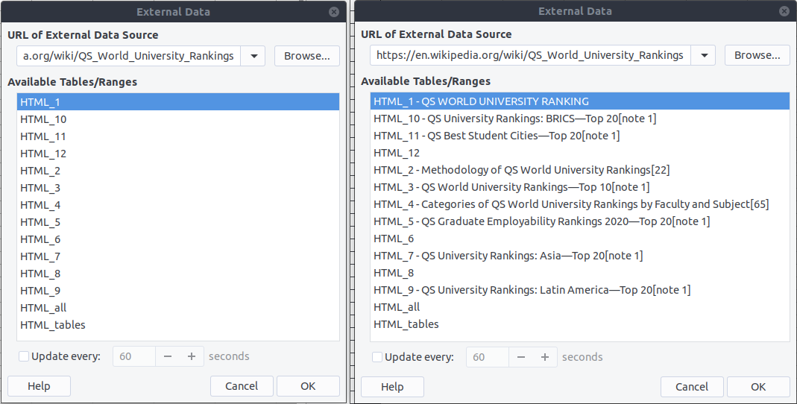Select HTML_10 - QS University Rankings: BRICS row
Image resolution: width=797 pixels, height=404 pixels.
pyautogui.click(x=580, y=119)
